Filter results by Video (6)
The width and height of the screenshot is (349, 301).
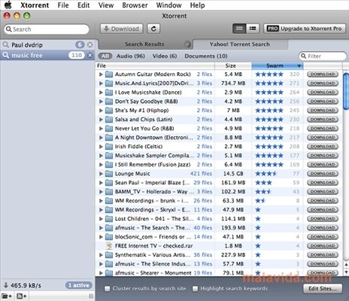pos(165,56)
